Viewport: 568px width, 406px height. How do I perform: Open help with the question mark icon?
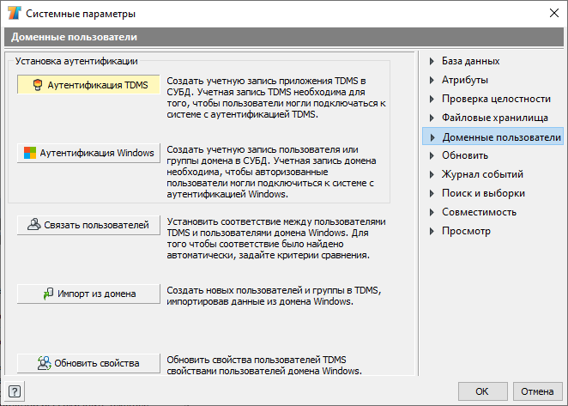click(15, 391)
